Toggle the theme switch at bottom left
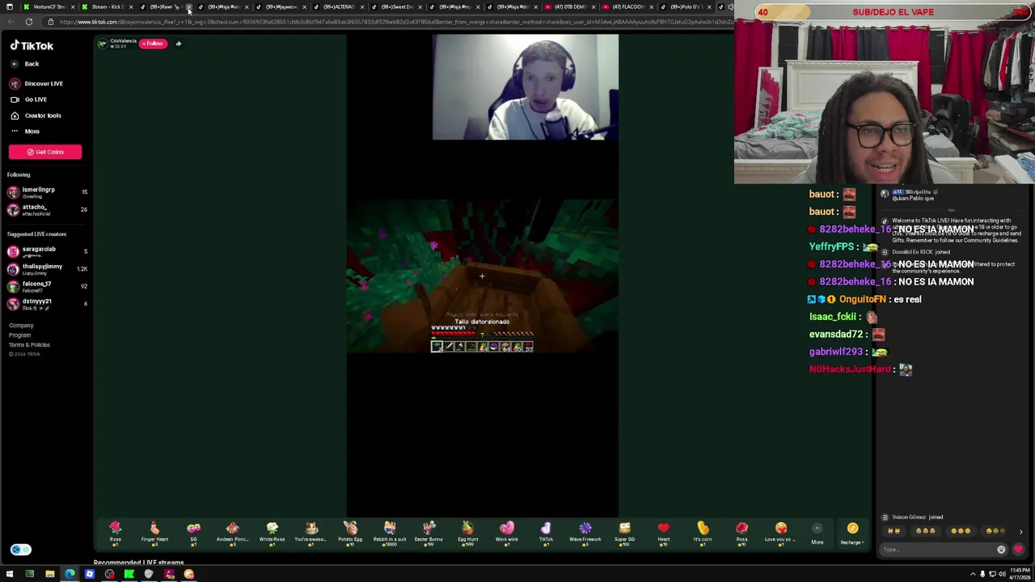 pyautogui.click(x=21, y=550)
